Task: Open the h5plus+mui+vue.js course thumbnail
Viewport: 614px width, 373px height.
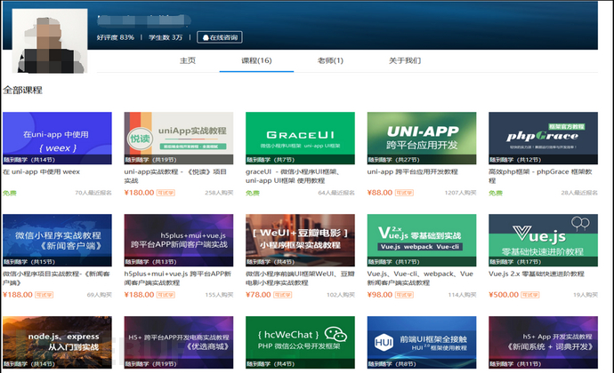Action: (x=179, y=240)
